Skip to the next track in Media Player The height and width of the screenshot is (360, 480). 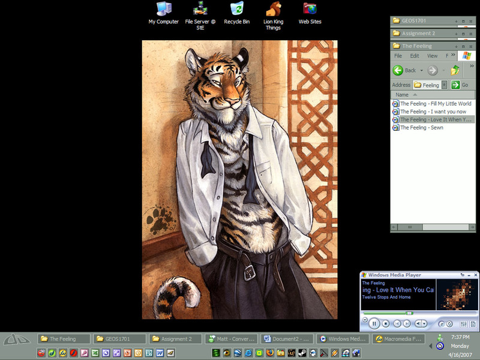(x=407, y=323)
